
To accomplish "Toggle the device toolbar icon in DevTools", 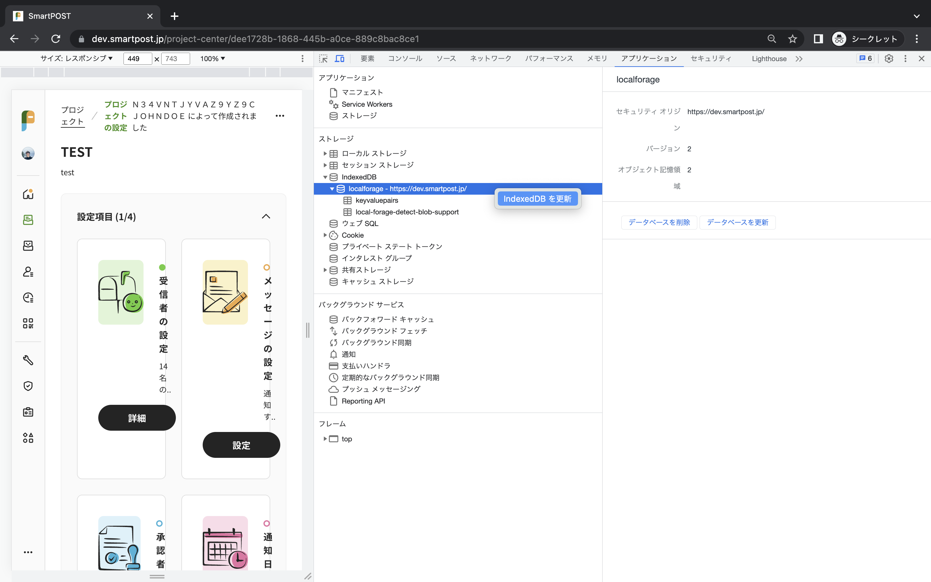I will 339,59.
